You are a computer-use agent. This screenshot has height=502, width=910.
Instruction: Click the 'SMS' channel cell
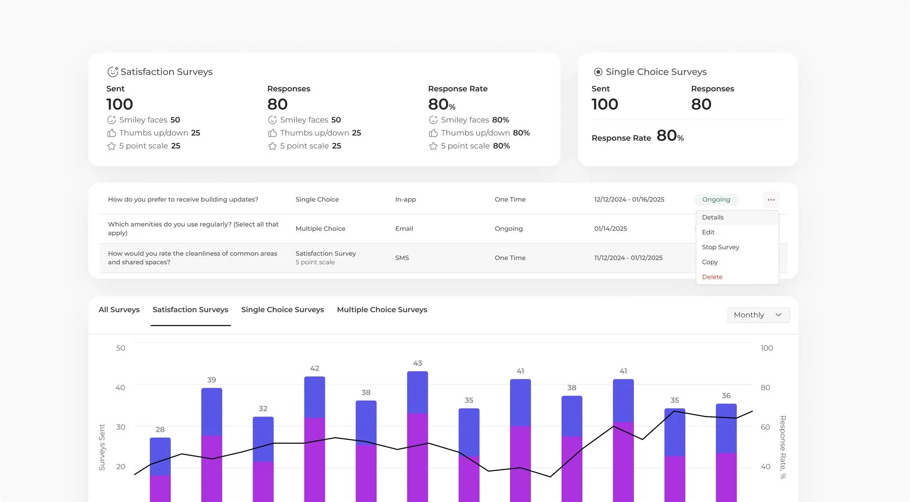pos(402,258)
